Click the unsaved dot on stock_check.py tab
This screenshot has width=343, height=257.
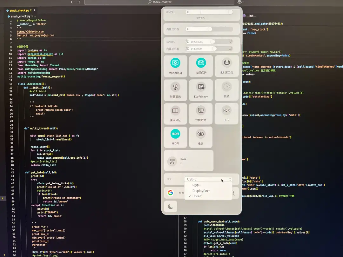tap(35, 10)
